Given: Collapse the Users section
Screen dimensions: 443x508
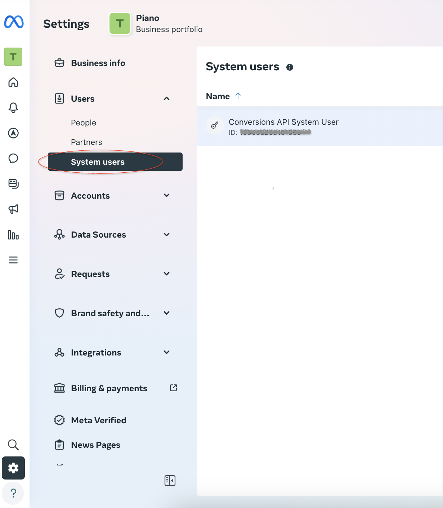Looking at the screenshot, I should click(x=166, y=98).
